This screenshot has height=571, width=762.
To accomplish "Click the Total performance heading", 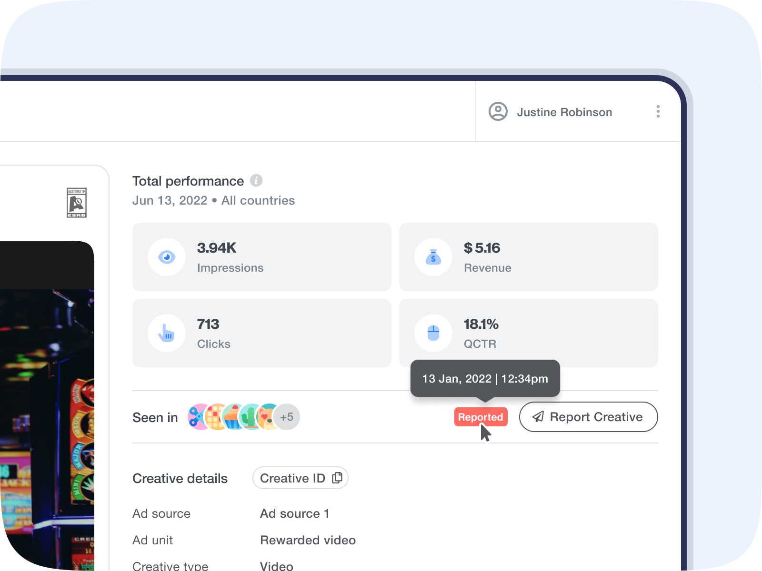I will click(188, 181).
